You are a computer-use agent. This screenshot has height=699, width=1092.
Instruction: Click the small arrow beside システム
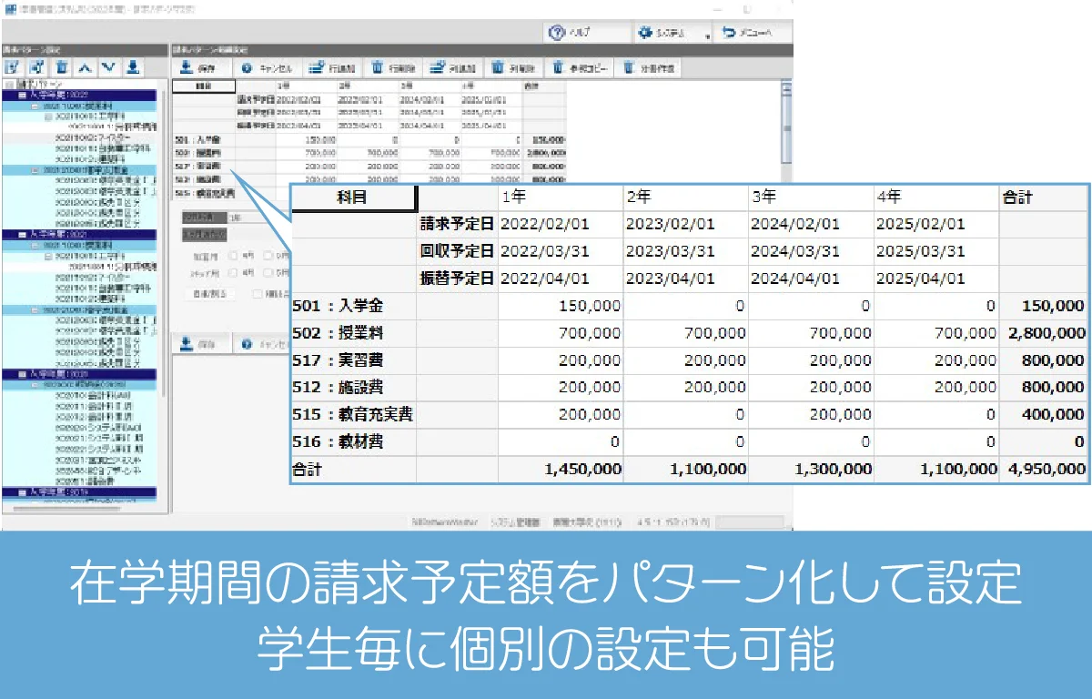point(707,36)
